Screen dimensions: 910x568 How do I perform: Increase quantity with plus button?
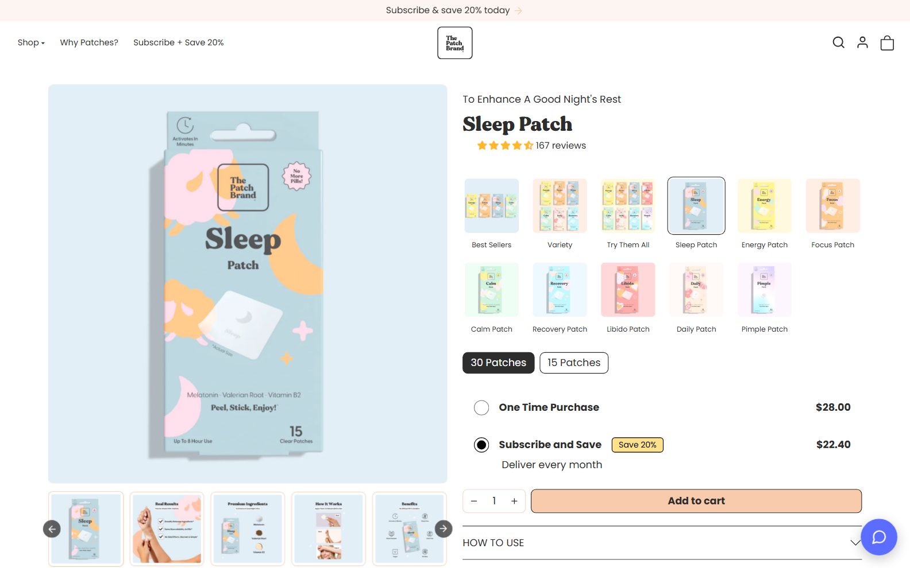click(514, 501)
